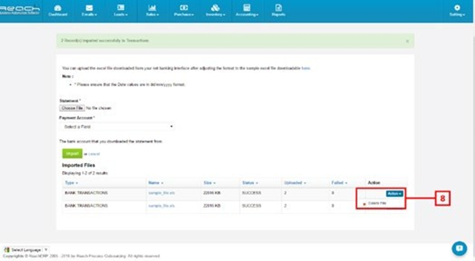Open the Accounting calculator menu icon
Viewport: 475px width, 261px height.
[247, 8]
